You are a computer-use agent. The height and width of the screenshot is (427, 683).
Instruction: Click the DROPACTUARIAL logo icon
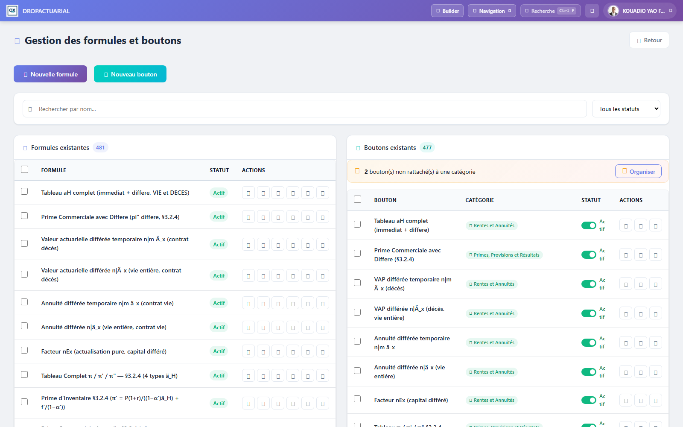pyautogui.click(x=12, y=11)
